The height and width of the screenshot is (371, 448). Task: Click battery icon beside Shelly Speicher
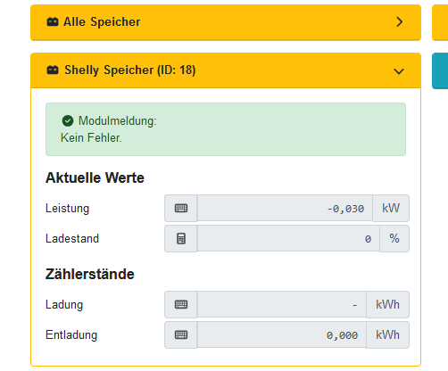53,70
